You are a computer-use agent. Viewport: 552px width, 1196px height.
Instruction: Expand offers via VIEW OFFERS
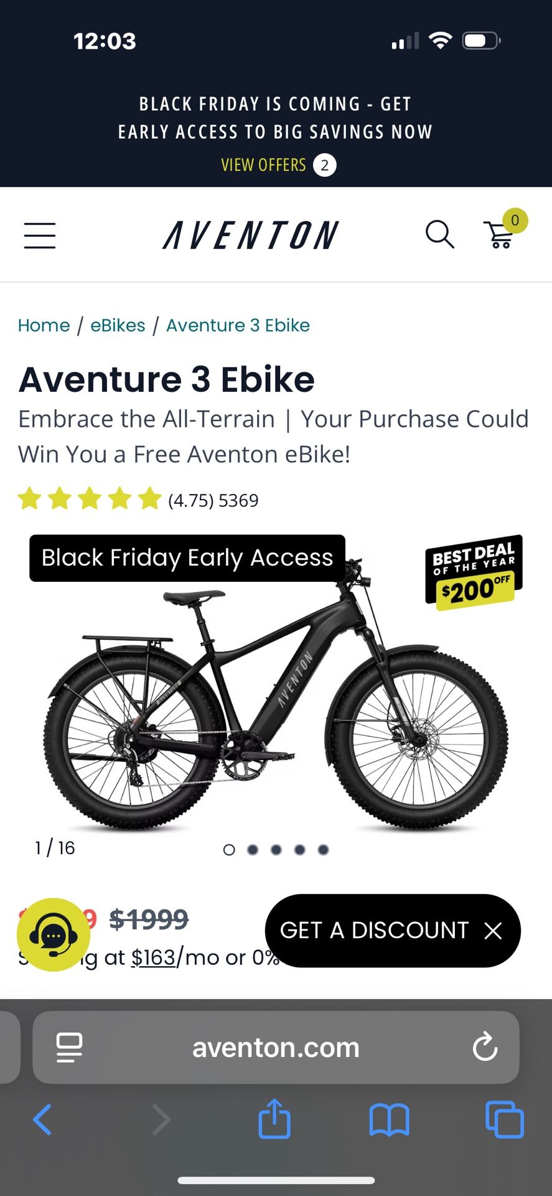click(x=263, y=164)
